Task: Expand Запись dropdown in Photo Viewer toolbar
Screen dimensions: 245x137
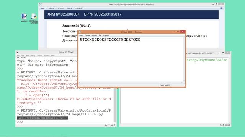Action: click(x=70, y=8)
